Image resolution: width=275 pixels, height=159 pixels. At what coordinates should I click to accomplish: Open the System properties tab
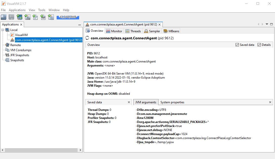(x=172, y=102)
